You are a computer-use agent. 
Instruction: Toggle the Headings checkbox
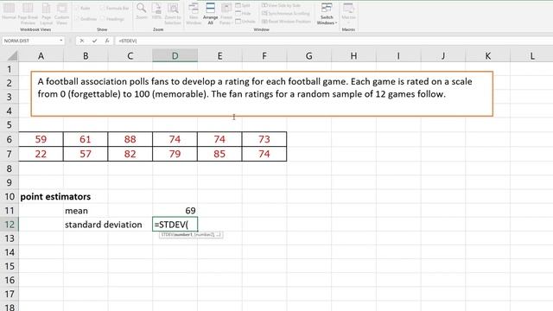(x=111, y=19)
